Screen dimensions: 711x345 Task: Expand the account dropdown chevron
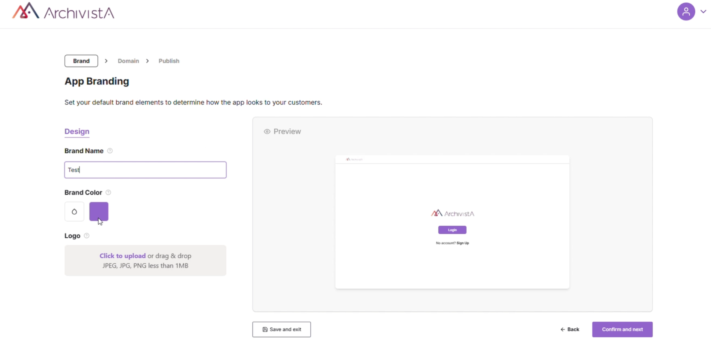(703, 12)
